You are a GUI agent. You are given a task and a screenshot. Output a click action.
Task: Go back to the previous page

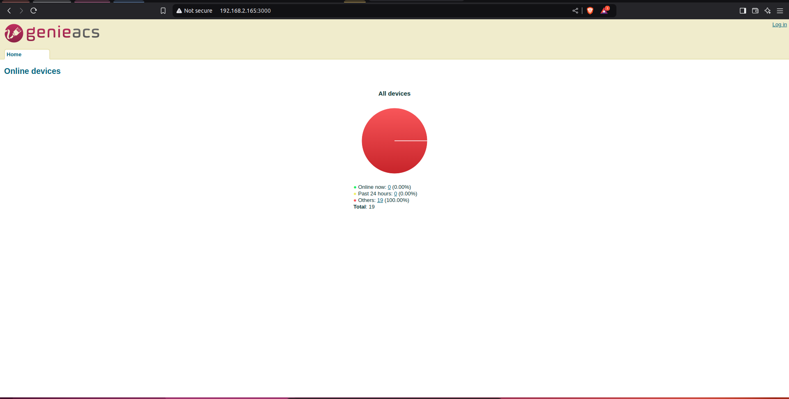9,11
